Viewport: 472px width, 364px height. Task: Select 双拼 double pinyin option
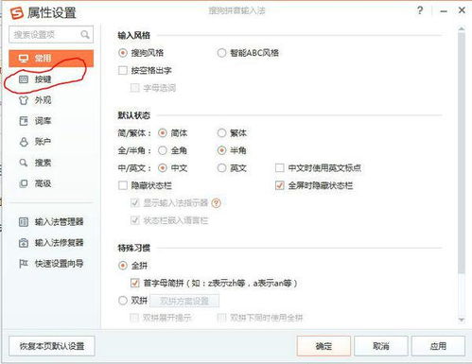[x=123, y=301]
